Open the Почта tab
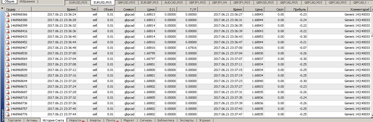Screen dimensions: 373x122 point(112,120)
